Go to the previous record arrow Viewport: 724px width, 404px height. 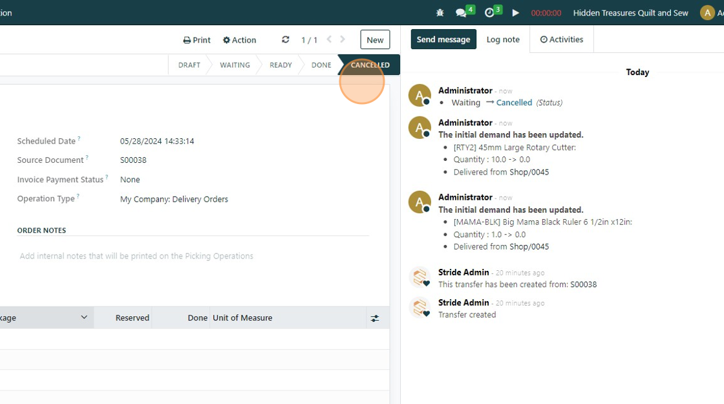coord(329,39)
